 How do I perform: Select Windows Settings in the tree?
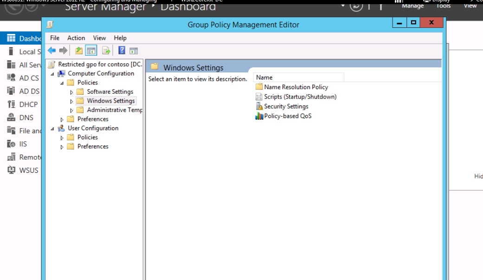(x=111, y=100)
